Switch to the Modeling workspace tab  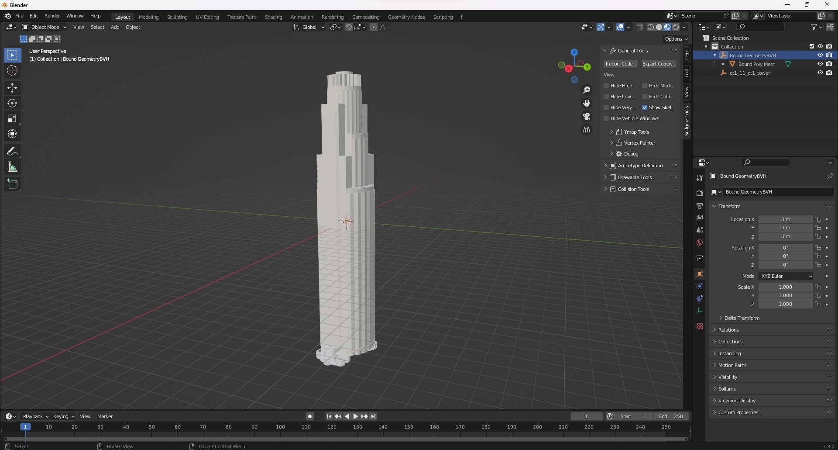(x=148, y=17)
